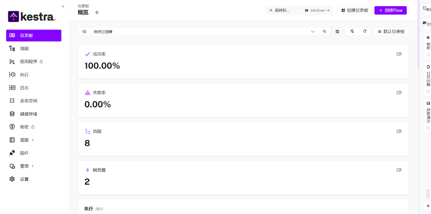
Task: Open details icon on 触发器 card
Action: coord(399,170)
